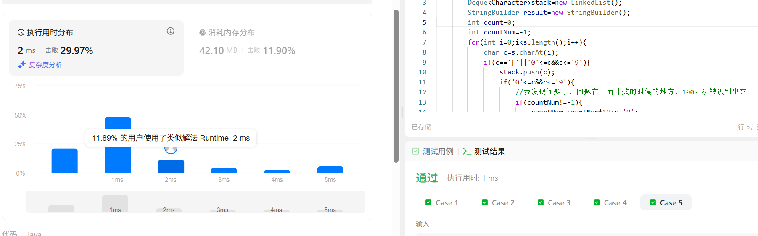The image size is (758, 236).
Task: Click line number 7 in the gutter
Action: pyautogui.click(x=424, y=42)
